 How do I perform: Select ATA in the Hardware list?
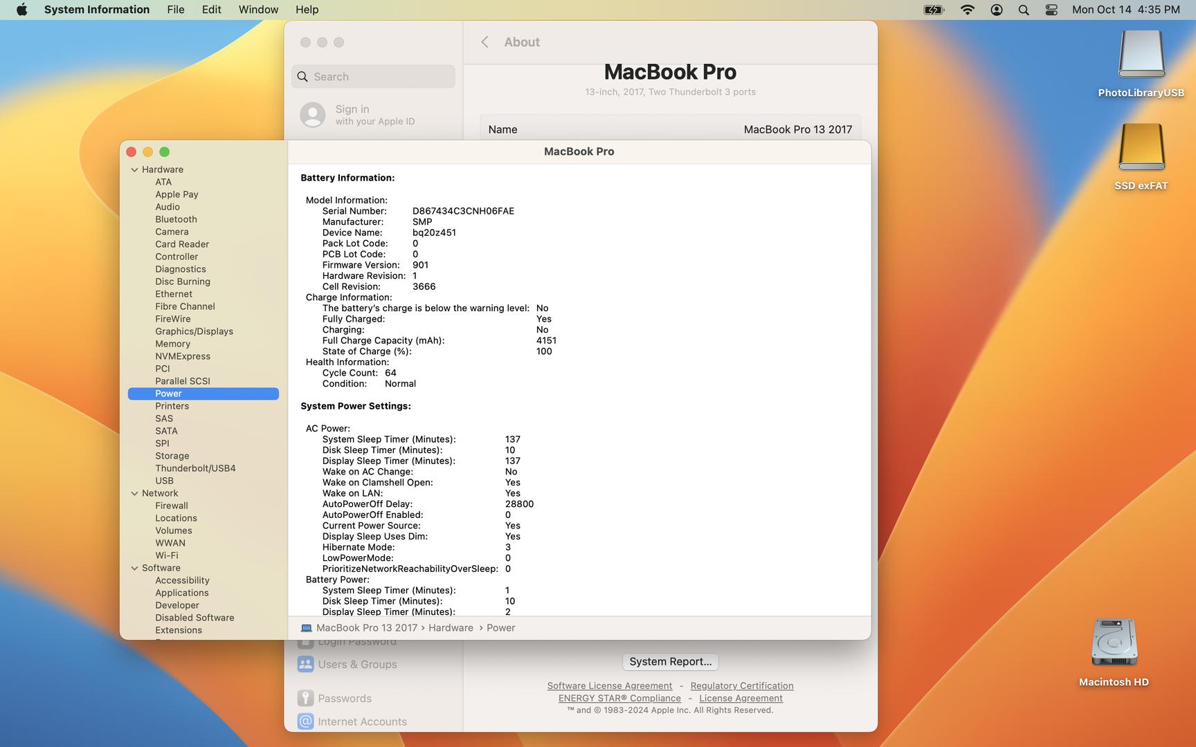(163, 182)
